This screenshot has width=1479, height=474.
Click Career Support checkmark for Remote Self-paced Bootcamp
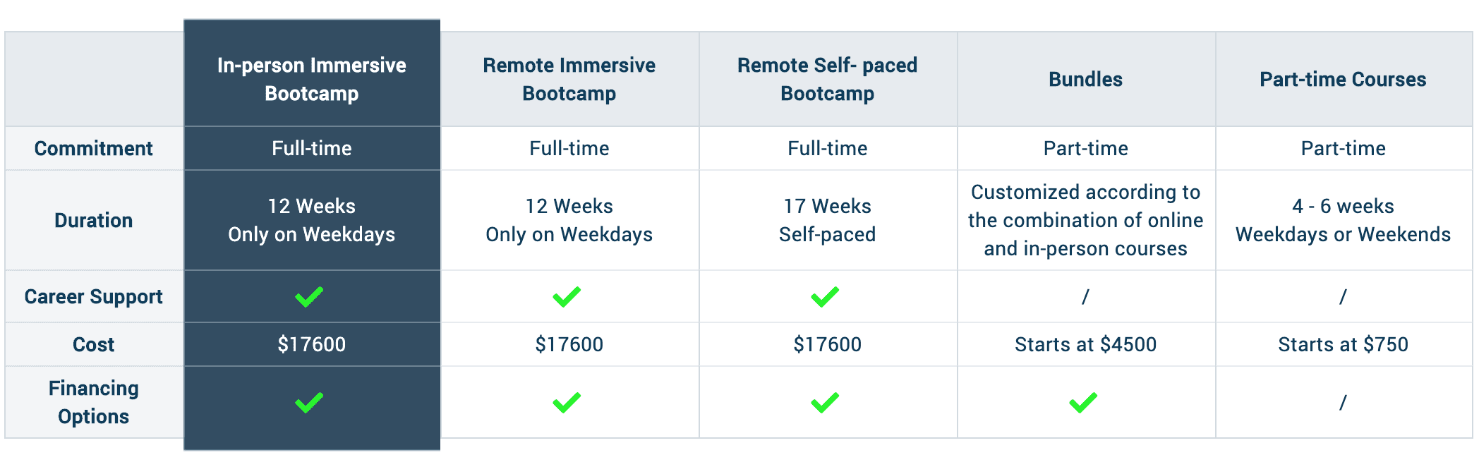[x=825, y=297]
